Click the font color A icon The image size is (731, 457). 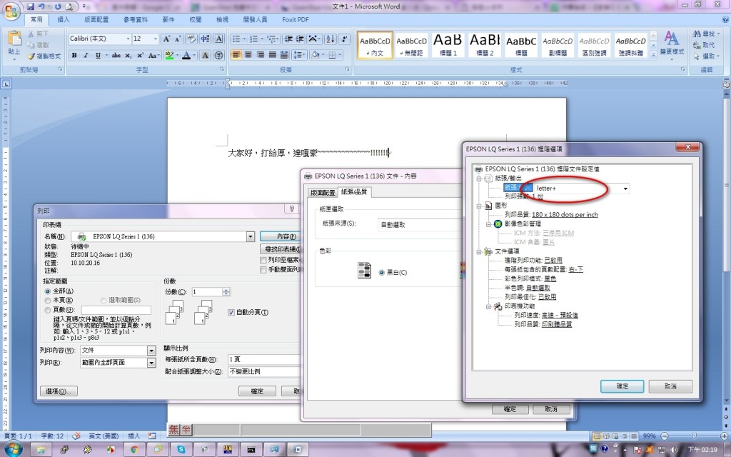(186, 55)
